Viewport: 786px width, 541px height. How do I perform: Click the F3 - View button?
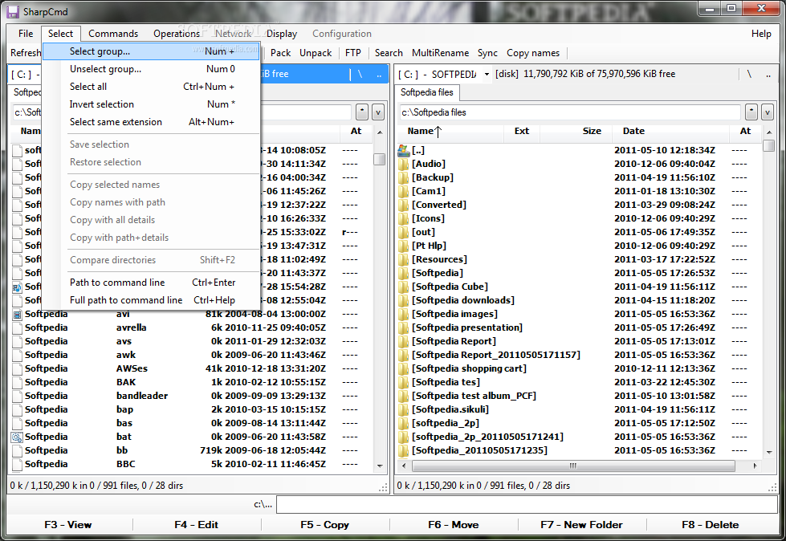[x=68, y=524]
